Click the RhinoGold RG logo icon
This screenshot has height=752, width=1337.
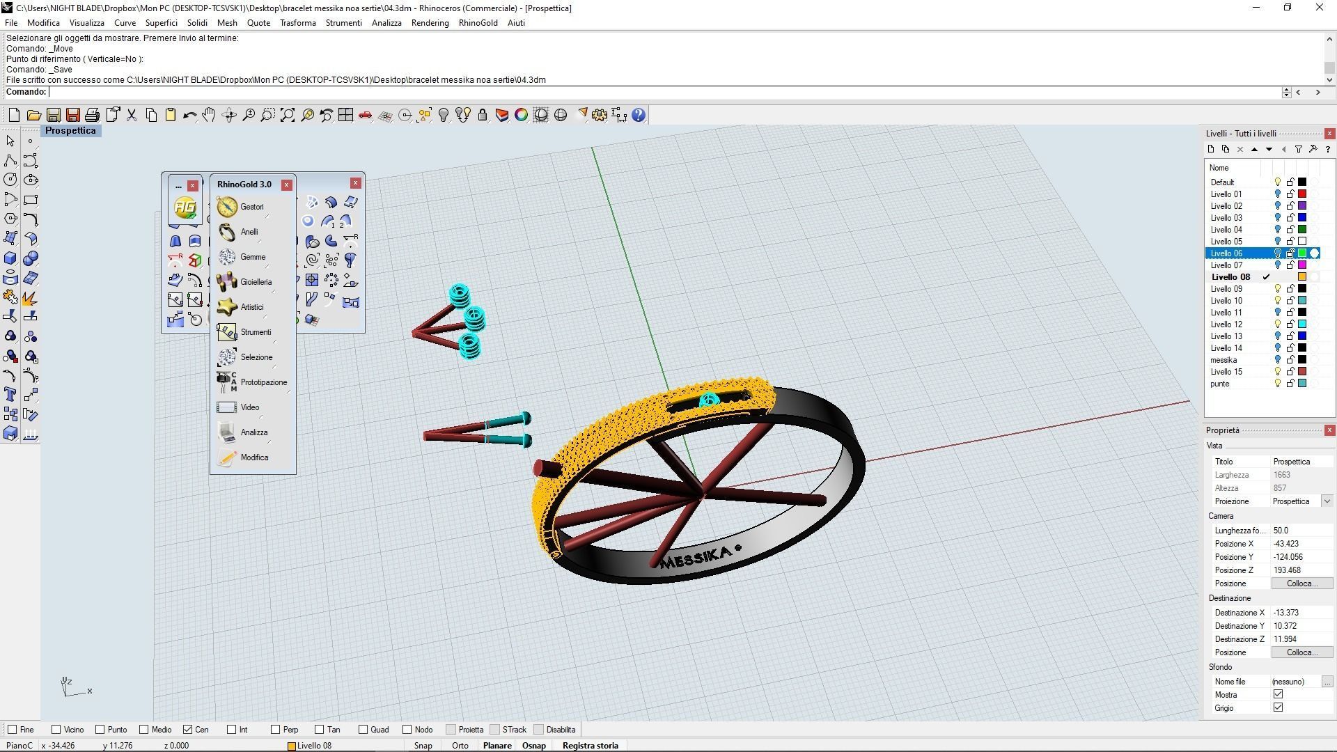pos(185,207)
